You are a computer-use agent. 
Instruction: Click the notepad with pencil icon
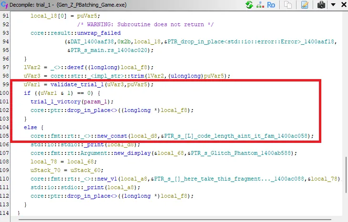pos(305,5)
